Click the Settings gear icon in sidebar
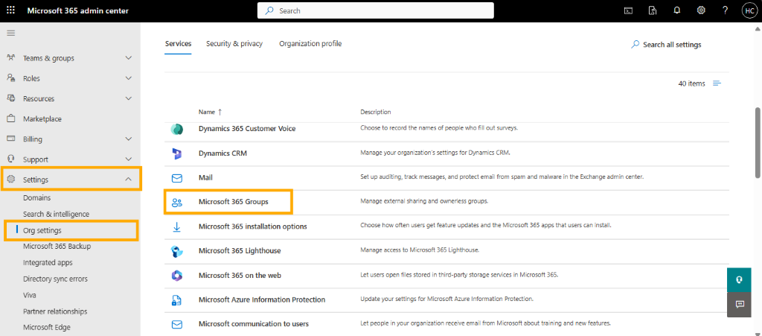The image size is (762, 336). point(10,180)
